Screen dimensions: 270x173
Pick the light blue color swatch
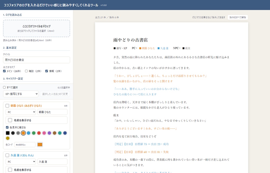(x=28, y=133)
